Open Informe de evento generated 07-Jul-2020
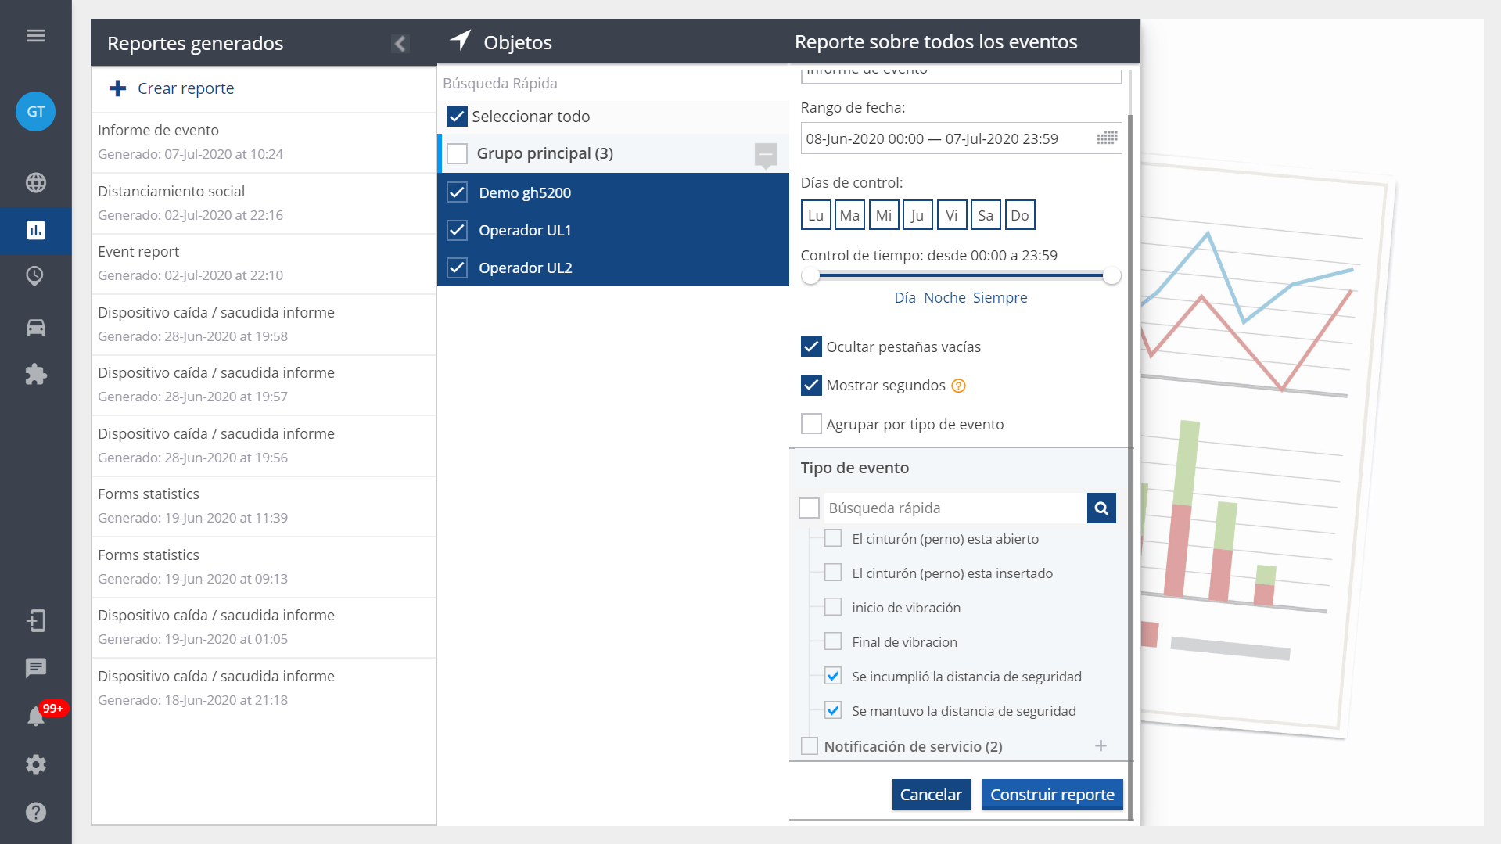1501x844 pixels. pyautogui.click(x=264, y=142)
